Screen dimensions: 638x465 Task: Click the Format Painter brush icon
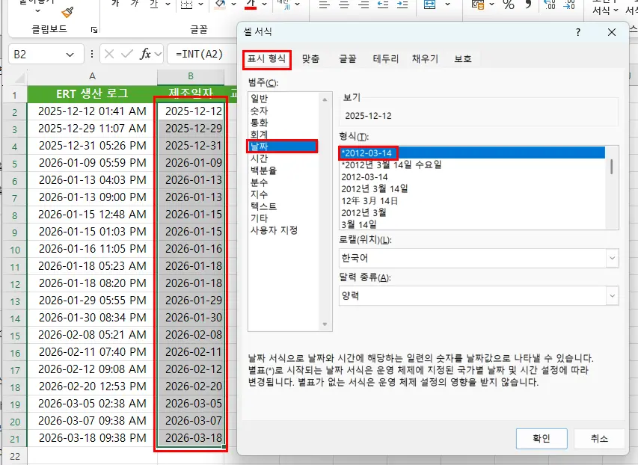tap(67, 13)
